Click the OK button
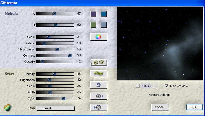The image size is (205, 116). tap(194, 107)
